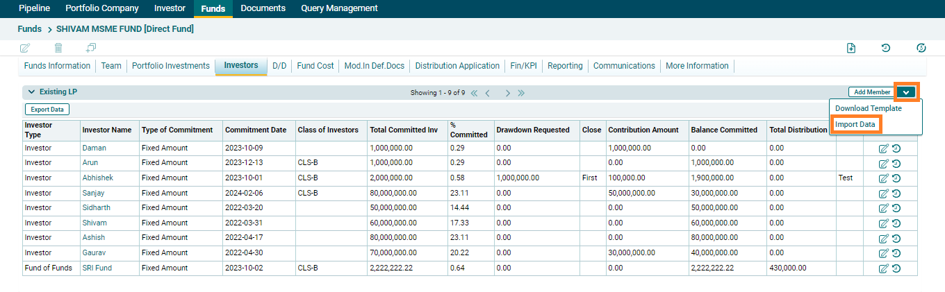Edit the SRI Fund row

(x=883, y=268)
